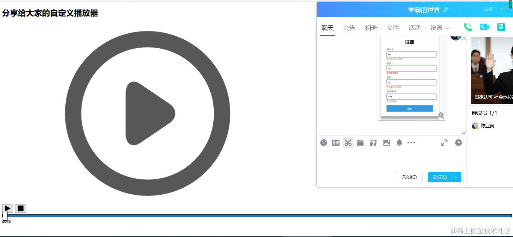Open the 国家认可 advertisement image
This screenshot has width=513, height=237.
pos(492,70)
